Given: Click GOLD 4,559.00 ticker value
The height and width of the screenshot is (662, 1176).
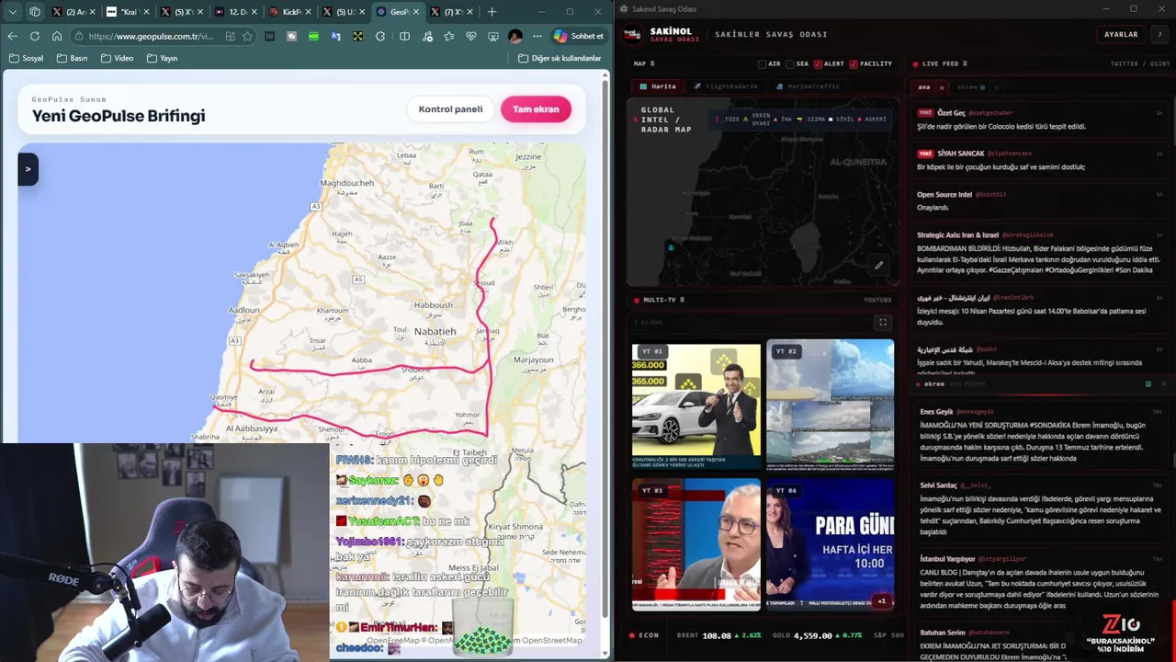Looking at the screenshot, I should coord(812,635).
